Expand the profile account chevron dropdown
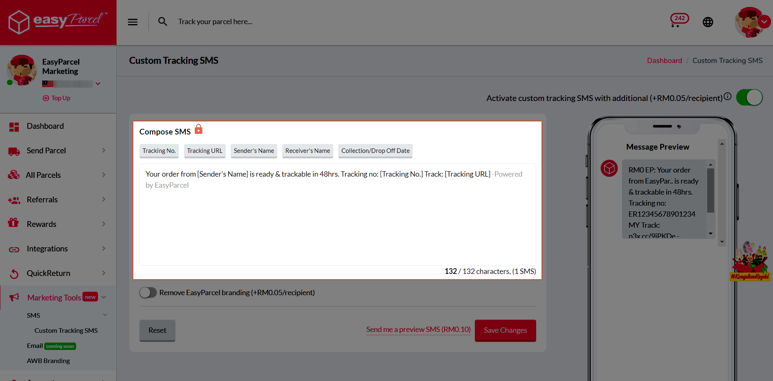 pos(765,22)
